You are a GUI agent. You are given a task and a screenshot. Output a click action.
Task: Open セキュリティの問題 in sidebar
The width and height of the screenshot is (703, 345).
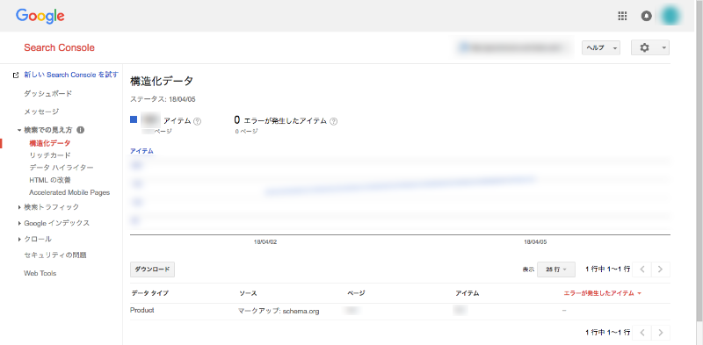click(55, 255)
